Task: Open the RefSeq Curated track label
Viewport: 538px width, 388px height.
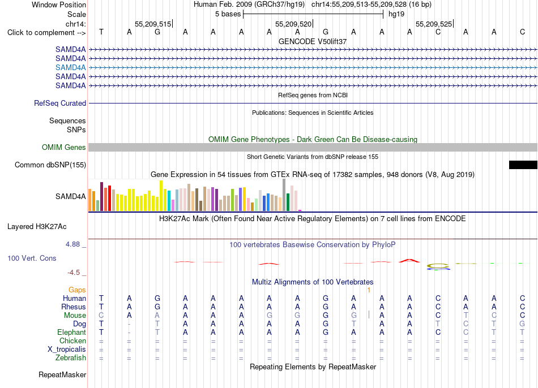Action: [x=59, y=103]
